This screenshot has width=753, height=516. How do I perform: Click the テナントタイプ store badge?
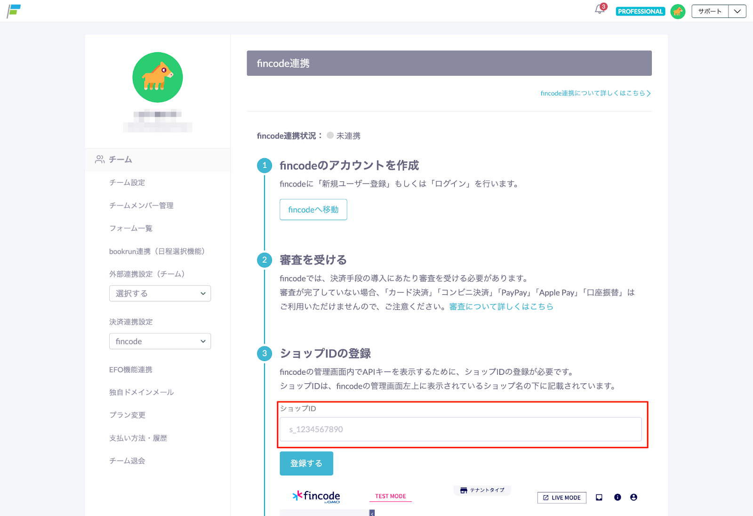(x=482, y=490)
